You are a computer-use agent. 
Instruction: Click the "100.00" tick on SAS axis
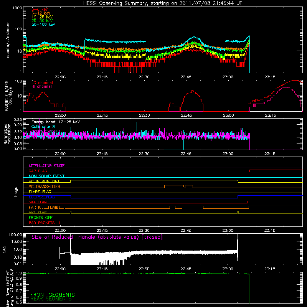coord(15,234)
